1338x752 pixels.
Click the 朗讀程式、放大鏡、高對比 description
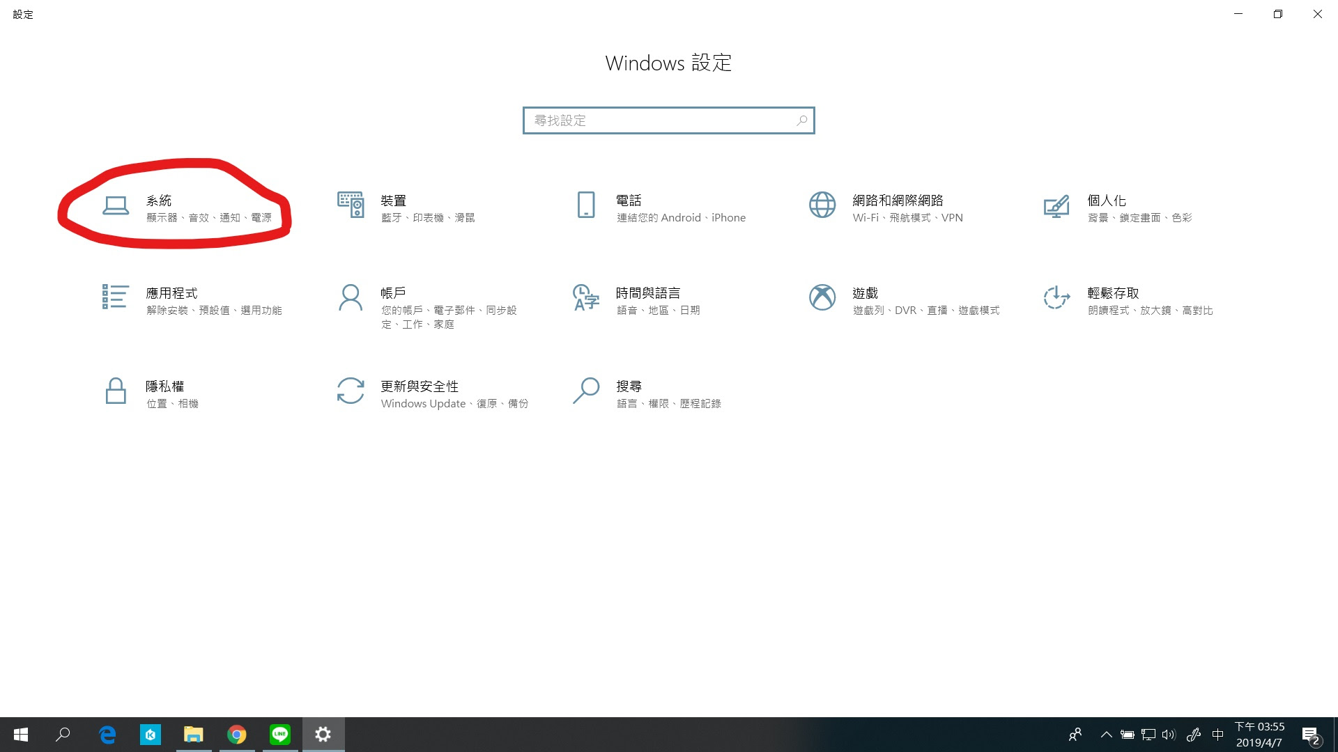pos(1151,311)
